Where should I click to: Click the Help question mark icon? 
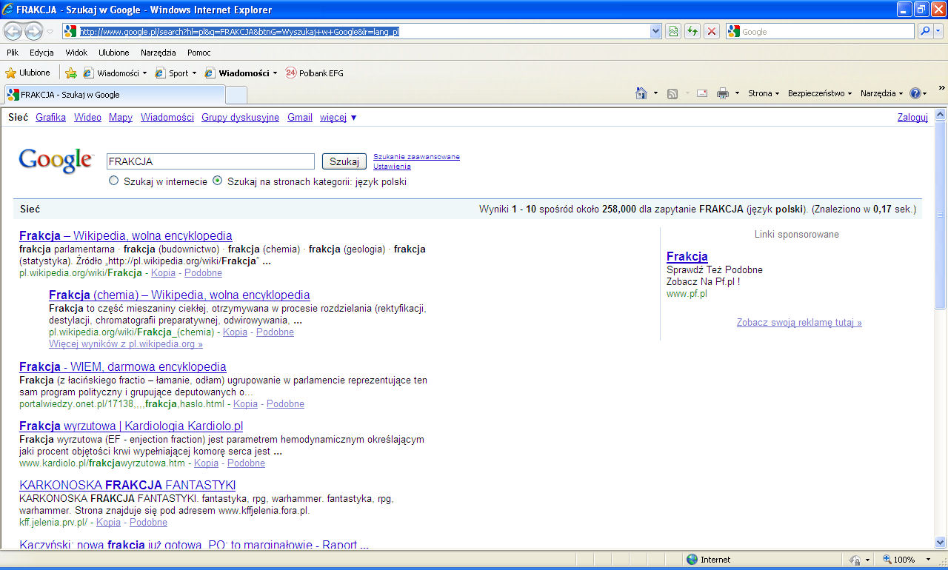(915, 93)
